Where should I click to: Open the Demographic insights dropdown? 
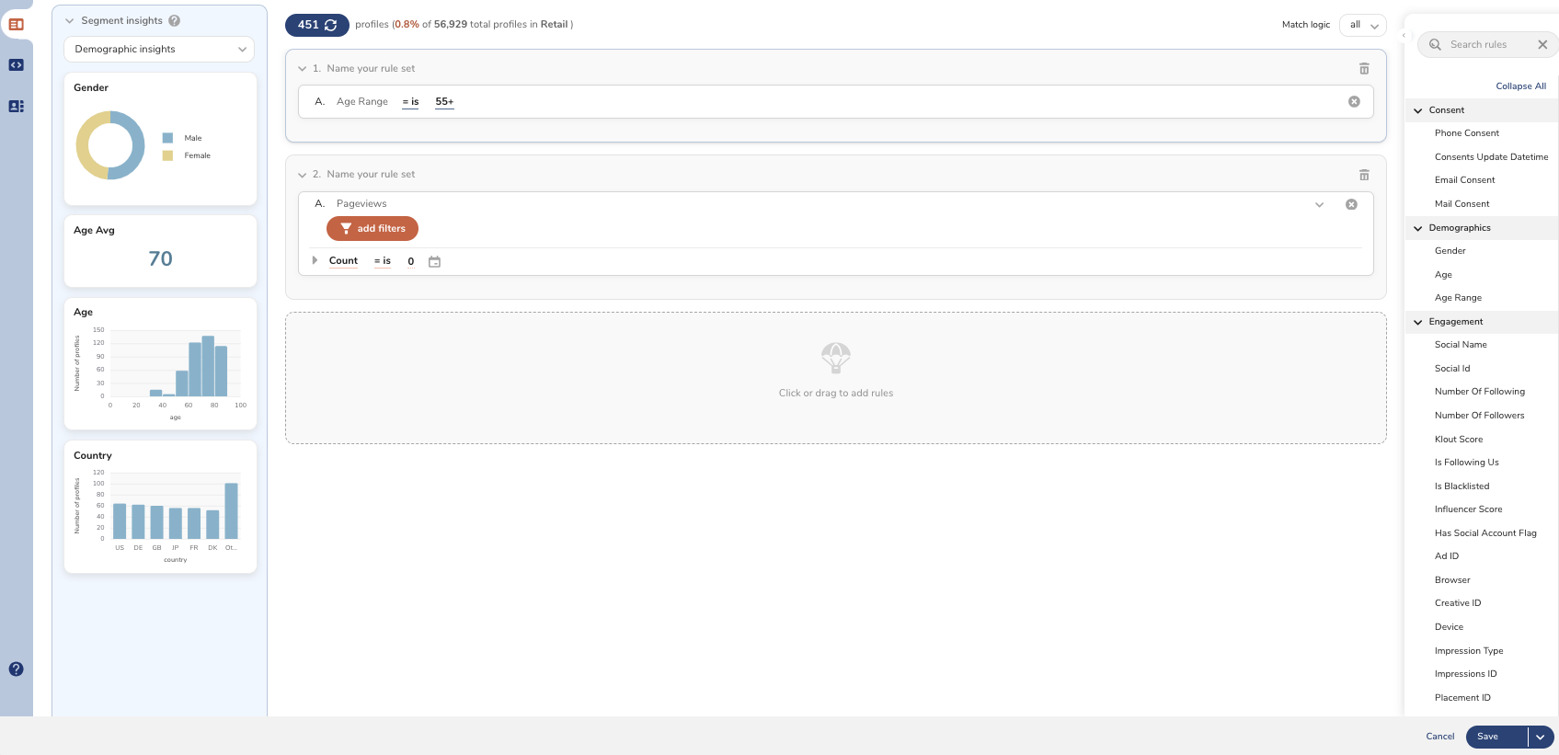(x=159, y=50)
